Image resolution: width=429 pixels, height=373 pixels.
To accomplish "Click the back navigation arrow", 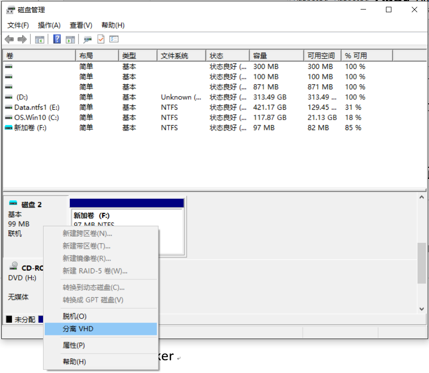I will point(8,39).
